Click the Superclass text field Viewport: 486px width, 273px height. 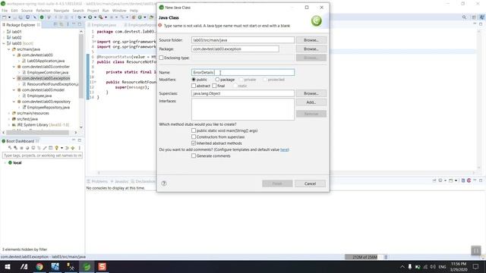click(x=243, y=93)
